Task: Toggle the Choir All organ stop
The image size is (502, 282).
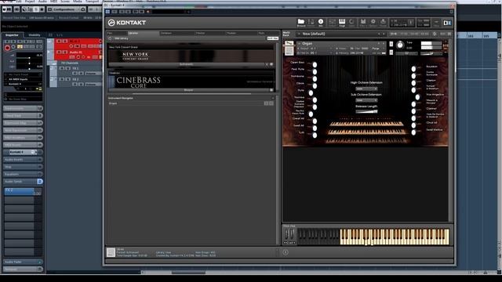Action: pos(413,125)
